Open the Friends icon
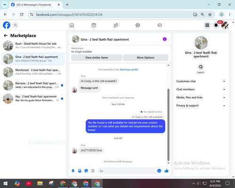 [x=116, y=25]
